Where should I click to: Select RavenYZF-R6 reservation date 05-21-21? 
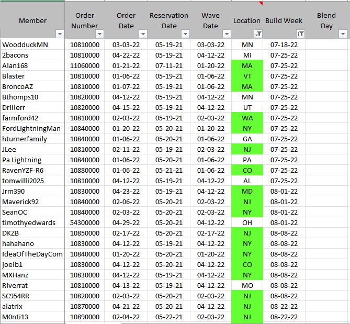(x=169, y=171)
